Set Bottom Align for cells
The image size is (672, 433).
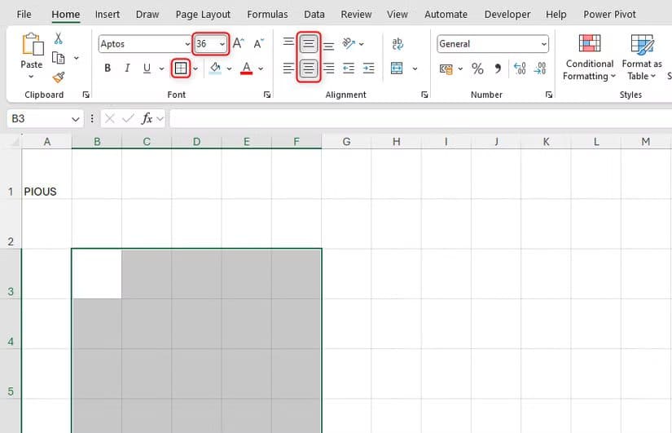[329, 46]
